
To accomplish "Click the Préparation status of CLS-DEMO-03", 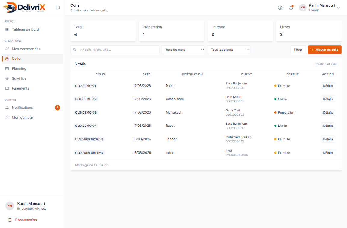I will (x=284, y=113).
